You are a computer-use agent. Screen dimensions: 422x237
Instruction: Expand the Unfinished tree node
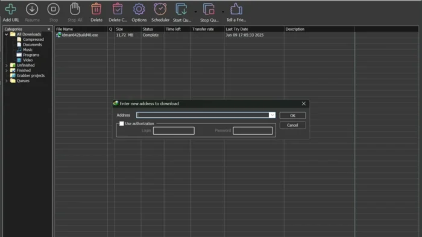7,65
